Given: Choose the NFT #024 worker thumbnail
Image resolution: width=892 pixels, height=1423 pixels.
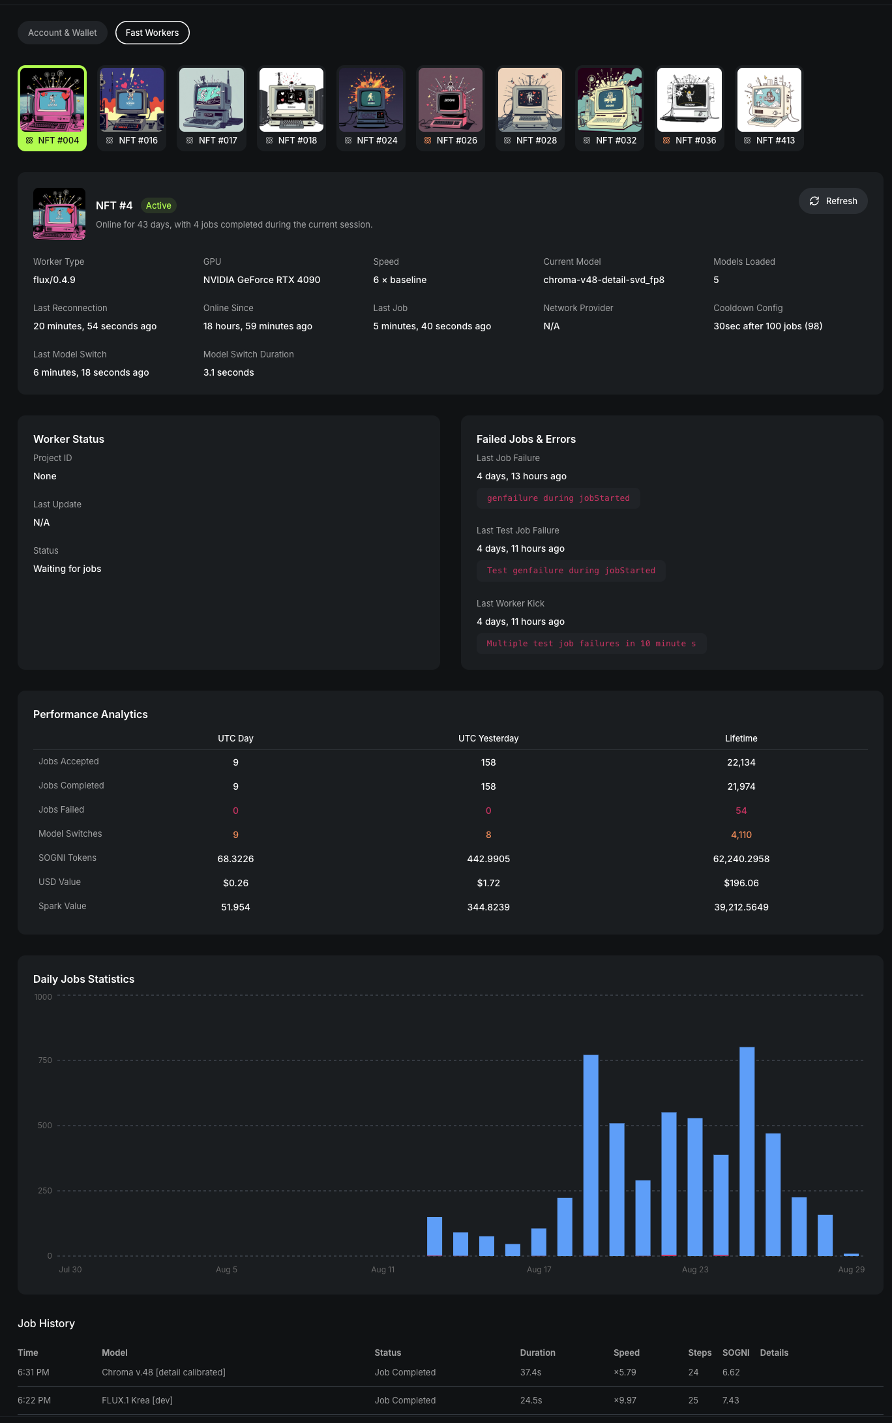Looking at the screenshot, I should [x=371, y=108].
